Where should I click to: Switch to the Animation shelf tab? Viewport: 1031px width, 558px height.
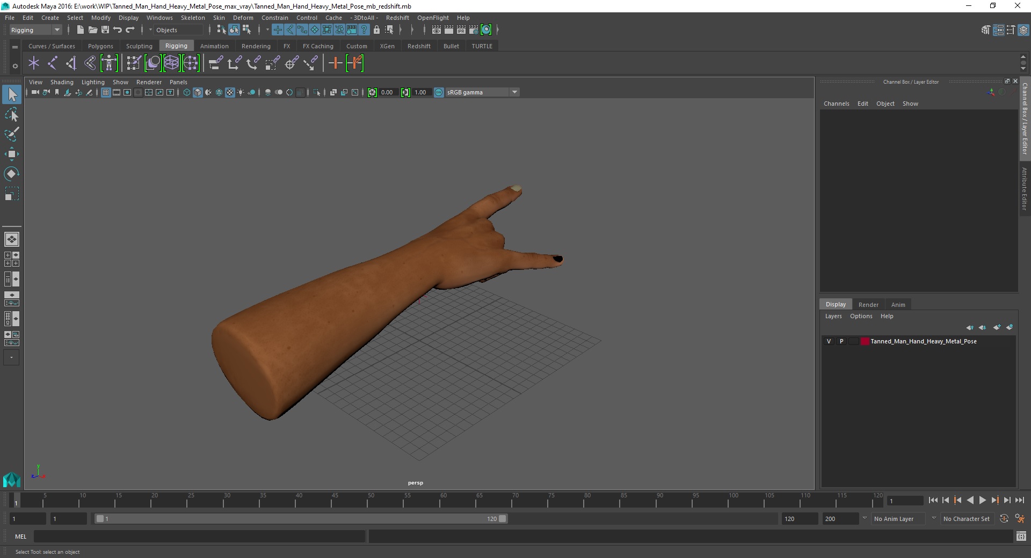[214, 46]
